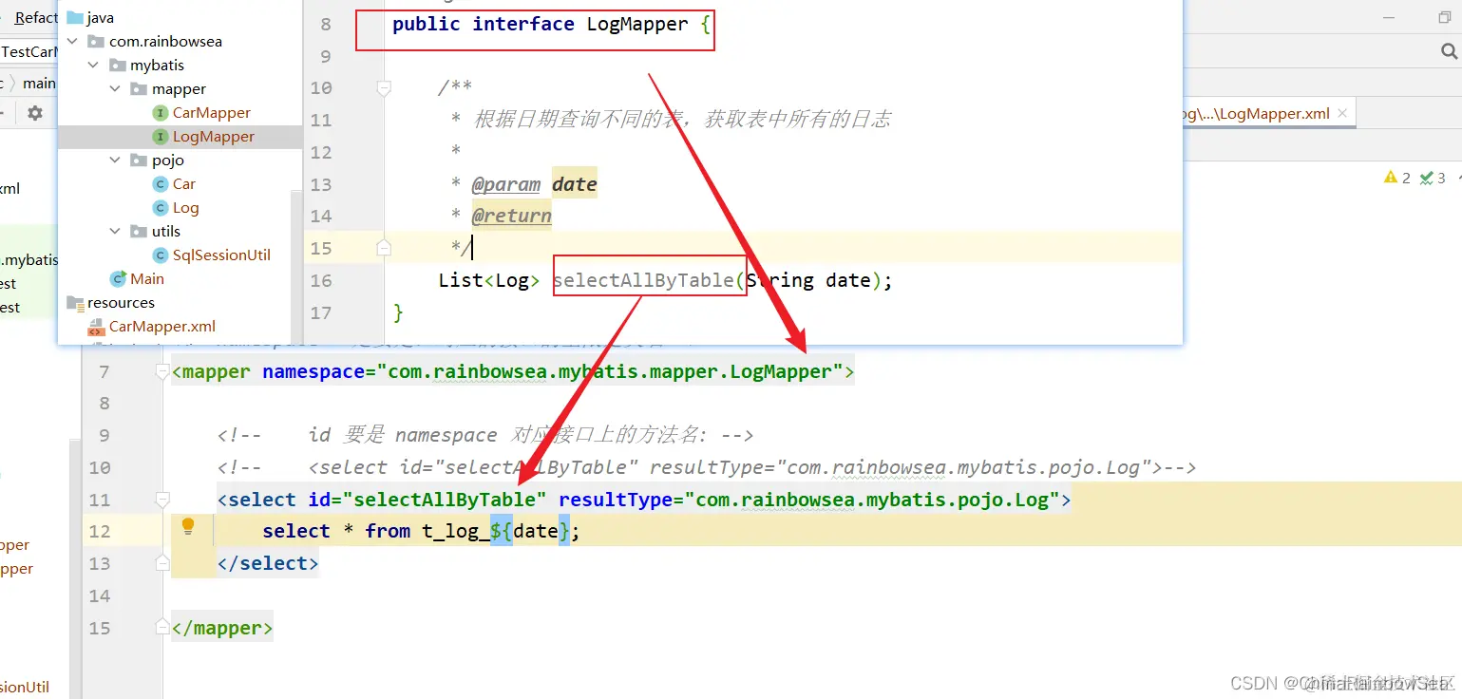This screenshot has width=1462, height=699.
Task: Click the main breadcrumb in the navigation bar
Action: pyautogui.click(x=39, y=83)
